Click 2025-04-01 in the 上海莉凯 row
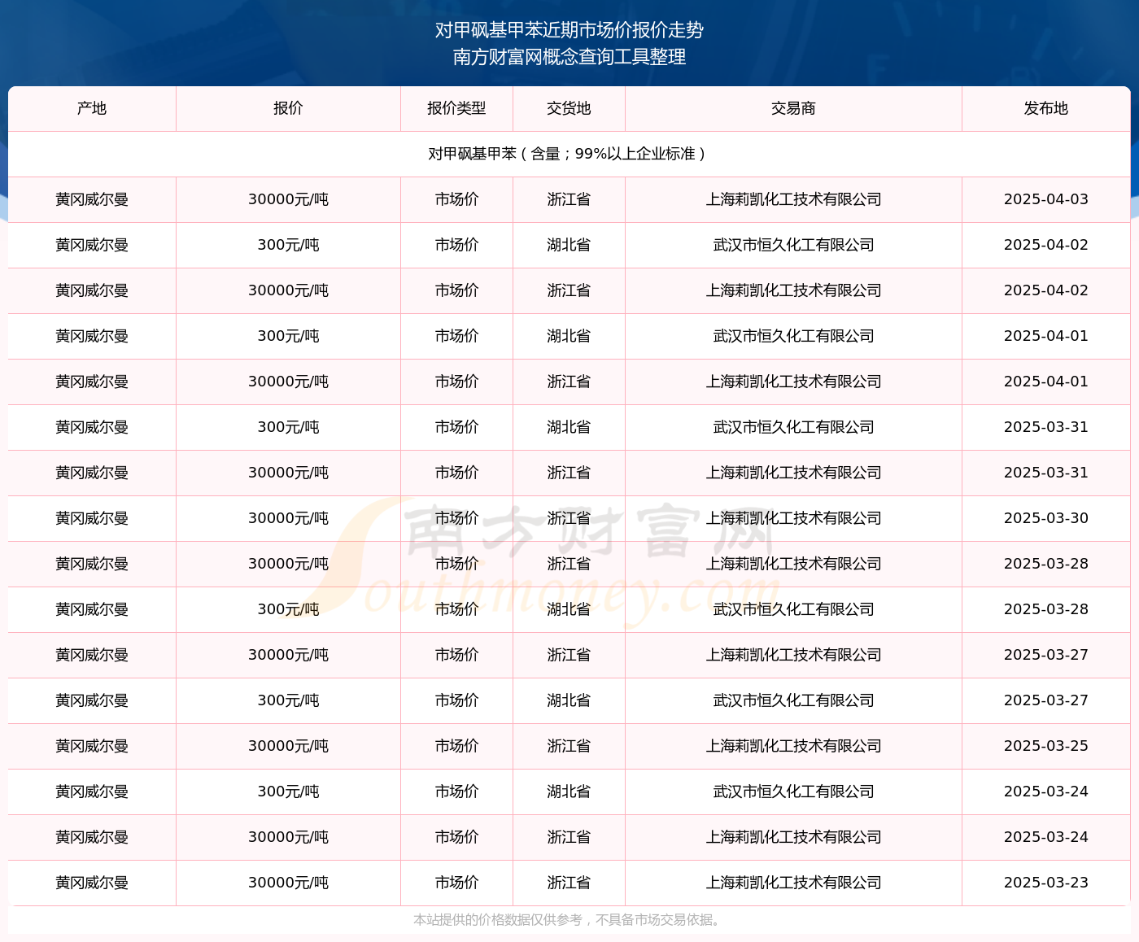 click(1046, 382)
